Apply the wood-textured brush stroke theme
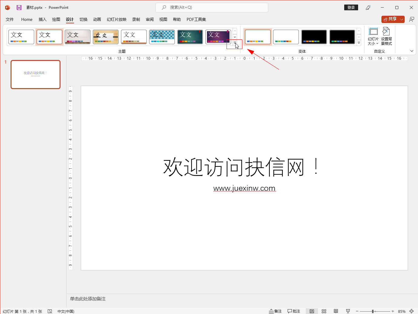The image size is (418, 314). tap(106, 37)
